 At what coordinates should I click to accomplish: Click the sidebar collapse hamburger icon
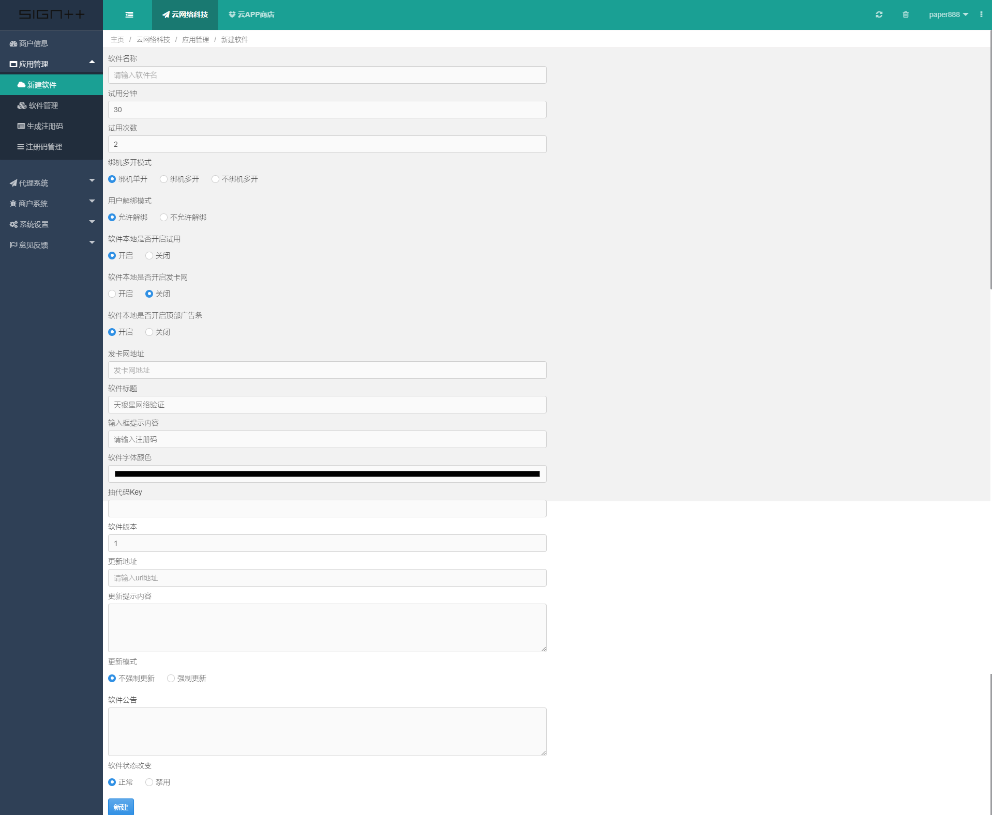[129, 15]
